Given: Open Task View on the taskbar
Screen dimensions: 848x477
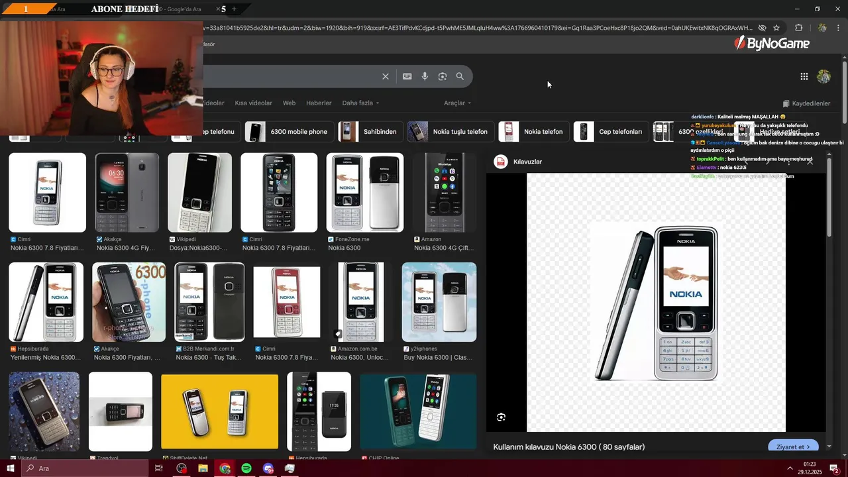Looking at the screenshot, I should 158,468.
